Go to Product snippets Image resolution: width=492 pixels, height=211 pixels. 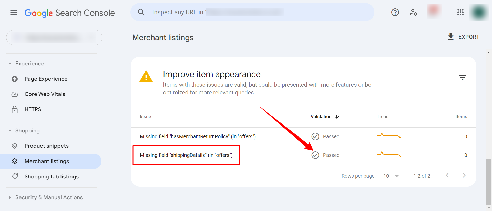click(47, 146)
